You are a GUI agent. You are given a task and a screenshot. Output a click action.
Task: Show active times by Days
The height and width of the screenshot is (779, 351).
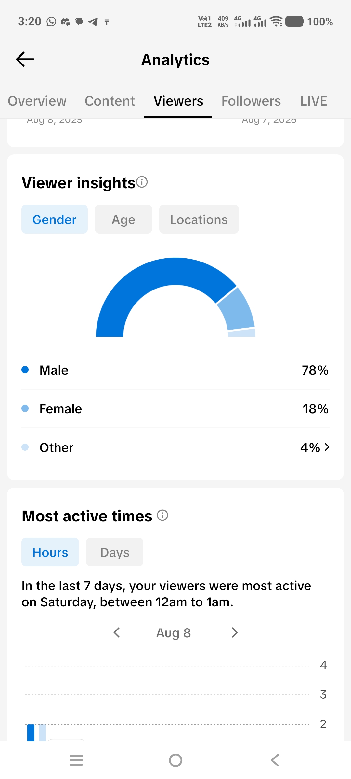pyautogui.click(x=115, y=552)
